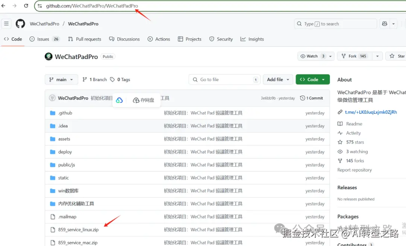This screenshot has height=246, width=406.
Task: Click Report repository link
Action: pos(354,170)
